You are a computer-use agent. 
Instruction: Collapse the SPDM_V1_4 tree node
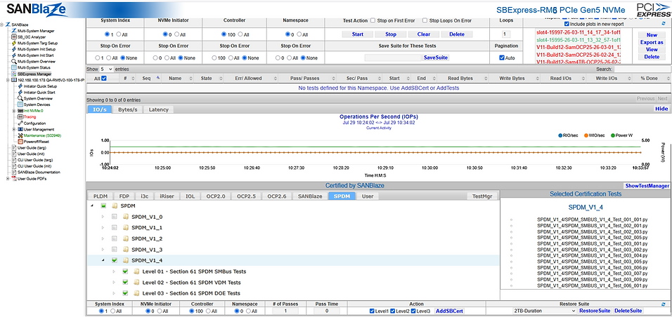click(103, 260)
